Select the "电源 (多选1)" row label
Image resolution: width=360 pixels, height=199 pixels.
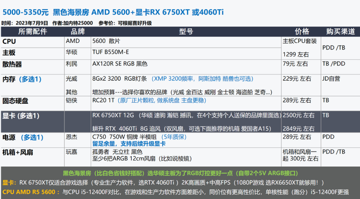23,138
